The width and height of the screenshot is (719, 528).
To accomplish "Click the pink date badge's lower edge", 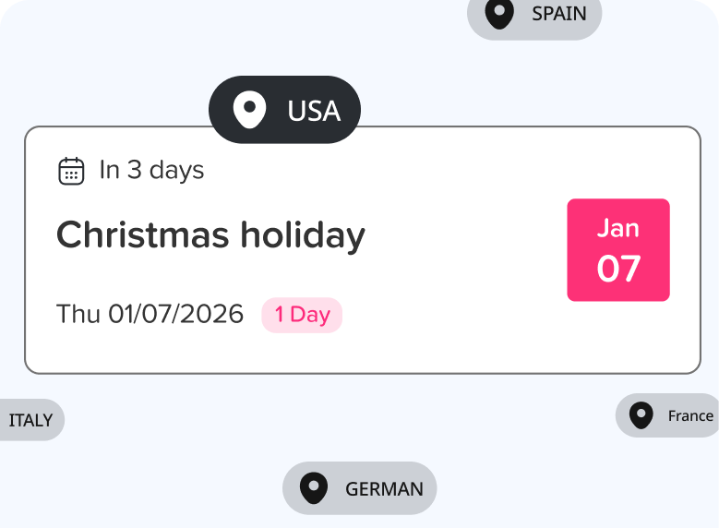I will click(x=617, y=296).
